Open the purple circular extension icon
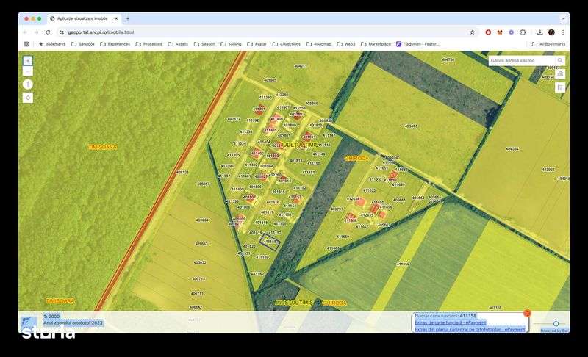 click(x=511, y=32)
